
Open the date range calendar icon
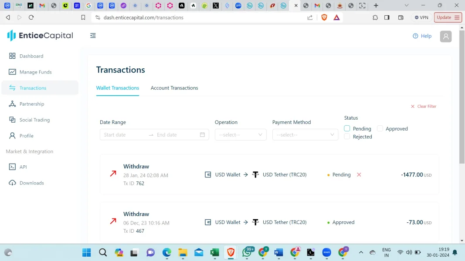coord(202,135)
